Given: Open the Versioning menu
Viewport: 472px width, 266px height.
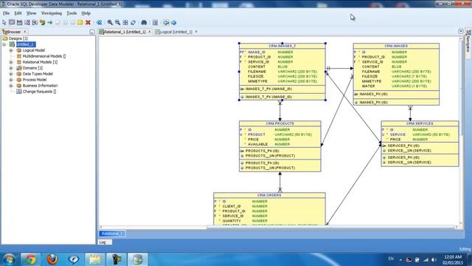Looking at the screenshot, I should (52, 13).
